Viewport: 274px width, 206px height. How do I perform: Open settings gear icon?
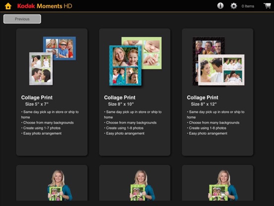click(234, 6)
